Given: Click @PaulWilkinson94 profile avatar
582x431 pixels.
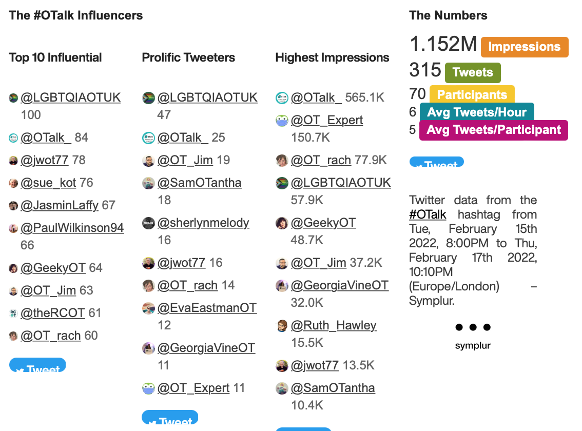Looking at the screenshot, I should click(14, 228).
